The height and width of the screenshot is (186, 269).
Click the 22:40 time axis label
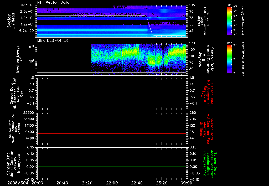click(137, 183)
